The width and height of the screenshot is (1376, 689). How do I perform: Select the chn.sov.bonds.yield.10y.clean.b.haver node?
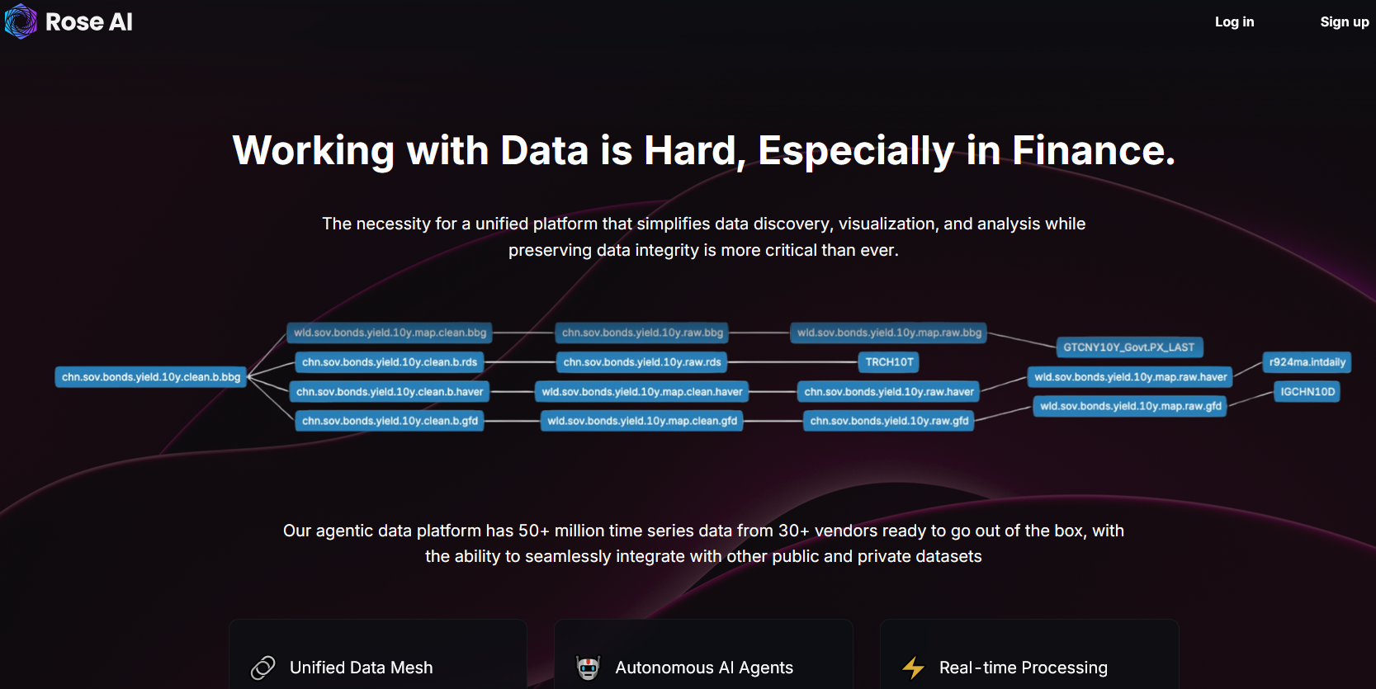click(390, 392)
